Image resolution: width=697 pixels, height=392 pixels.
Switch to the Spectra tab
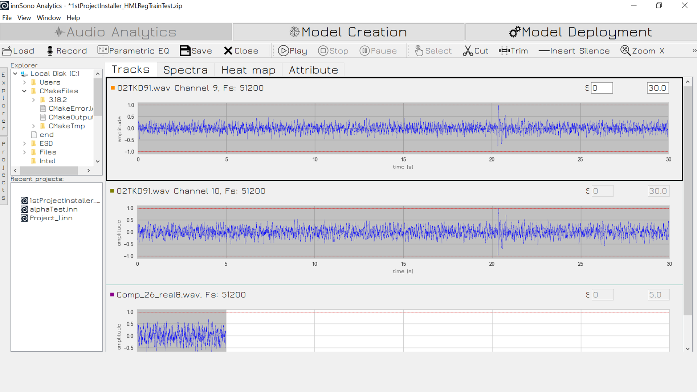coord(186,70)
